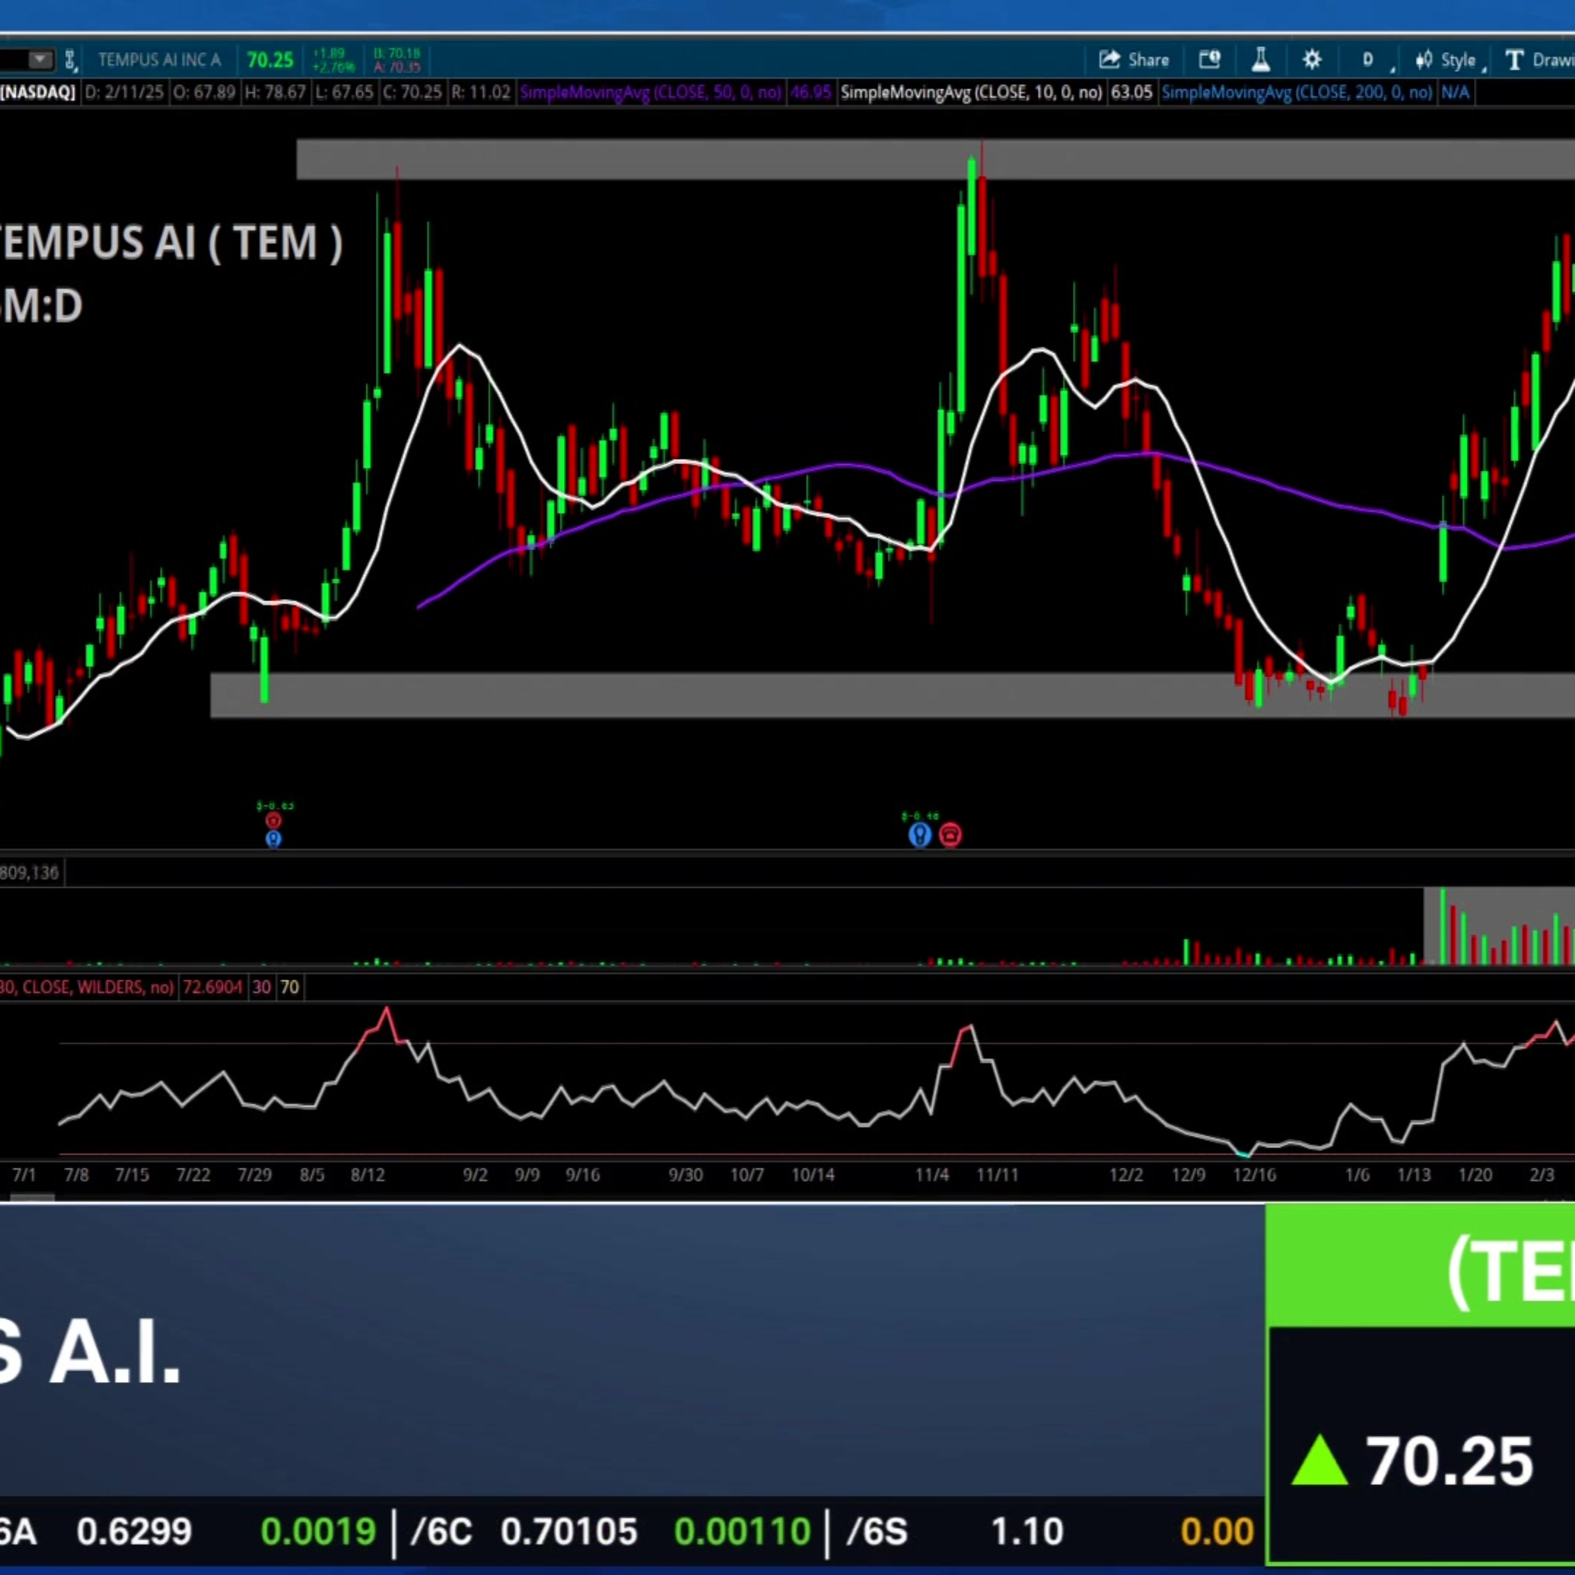Click the 2/3 date on time axis
Image resolution: width=1575 pixels, height=1575 pixels.
click(x=1541, y=1175)
